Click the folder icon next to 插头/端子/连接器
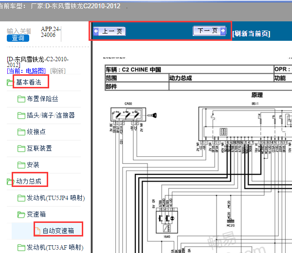This screenshot has width=292, height=253. 21,116
